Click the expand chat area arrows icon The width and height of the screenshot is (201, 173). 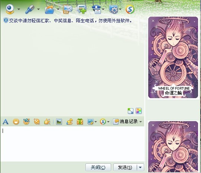[x=131, y=111]
